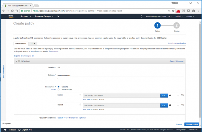Open the notifications bell

click(x=141, y=16)
